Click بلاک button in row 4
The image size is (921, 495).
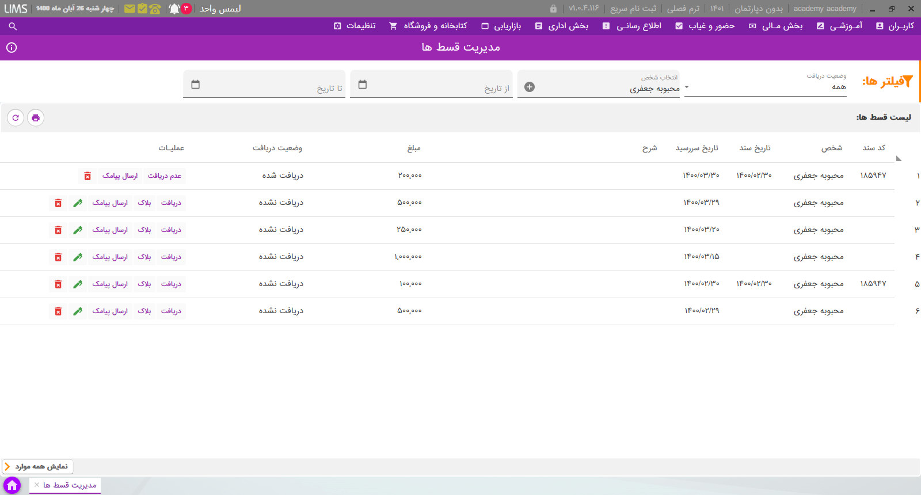(x=144, y=257)
